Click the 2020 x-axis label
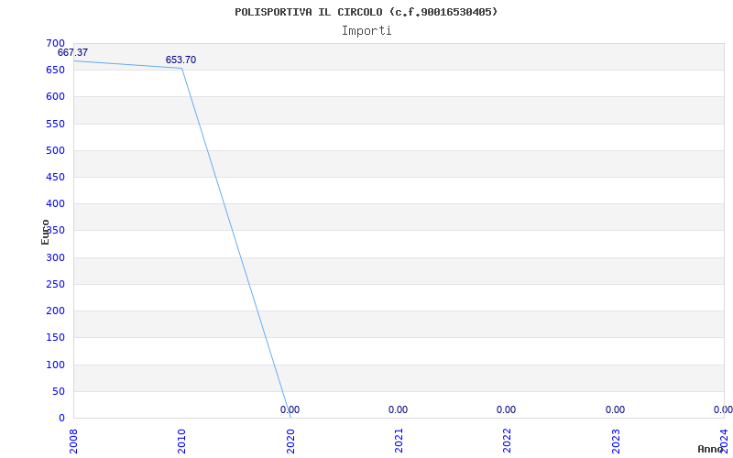This screenshot has height=458, width=733. (x=290, y=442)
